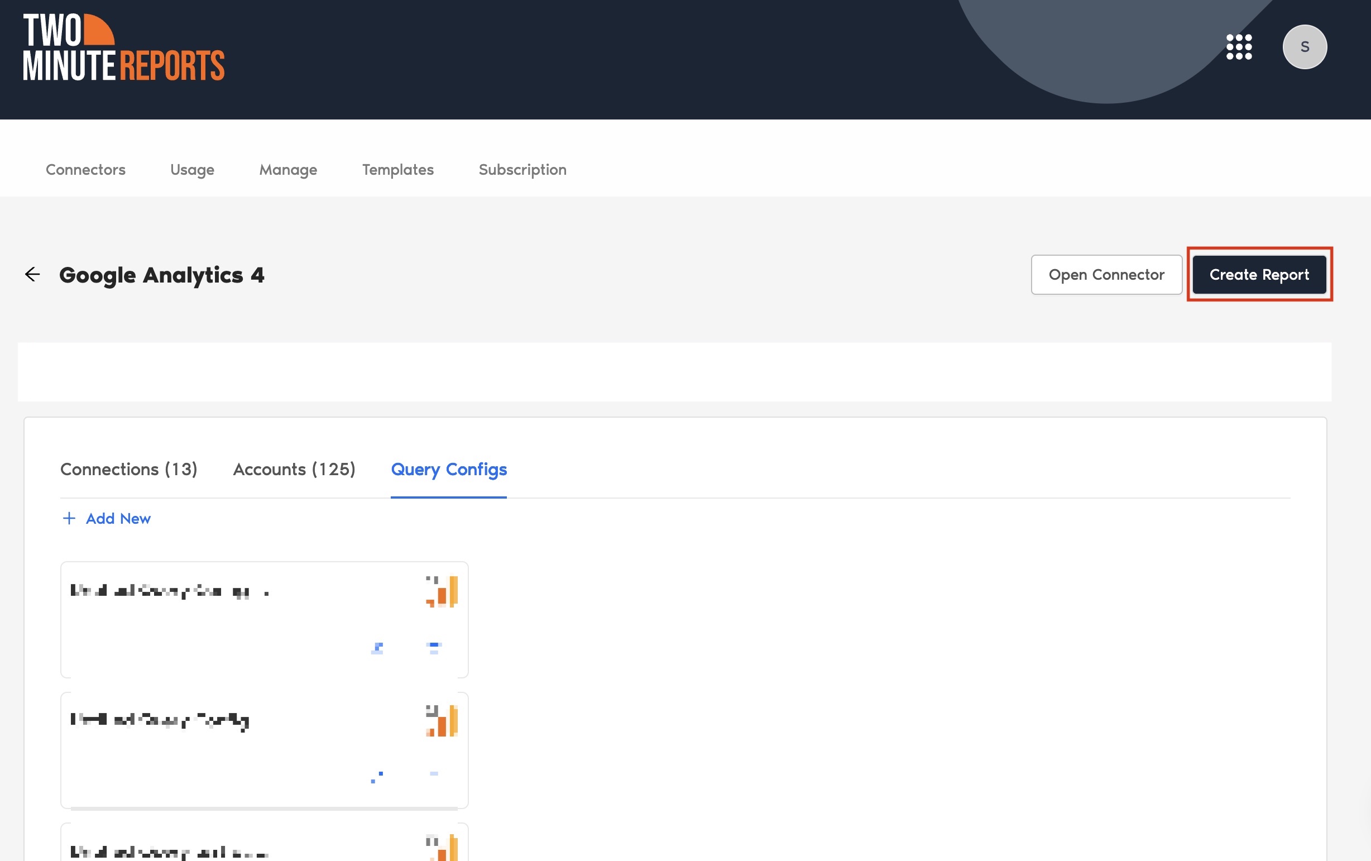Click the Two Minute Reports logo
This screenshot has width=1371, height=861.
click(x=123, y=47)
